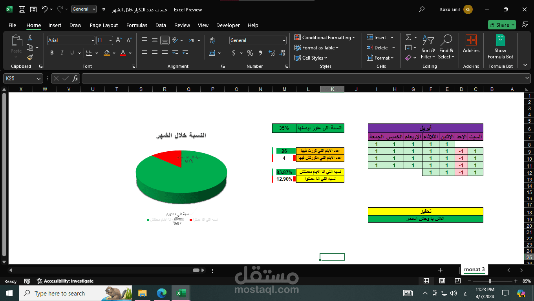Open Cell Styles dropdown
Viewport: 534px width, 301px height.
click(x=311, y=58)
